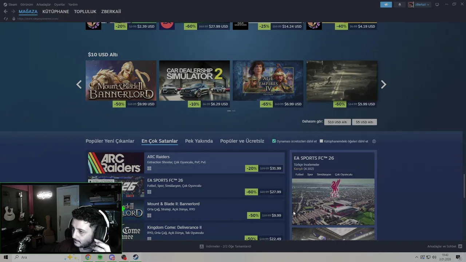Open Mount & Blade II: Bannerlord list row
466x262 pixels.
(x=186, y=210)
